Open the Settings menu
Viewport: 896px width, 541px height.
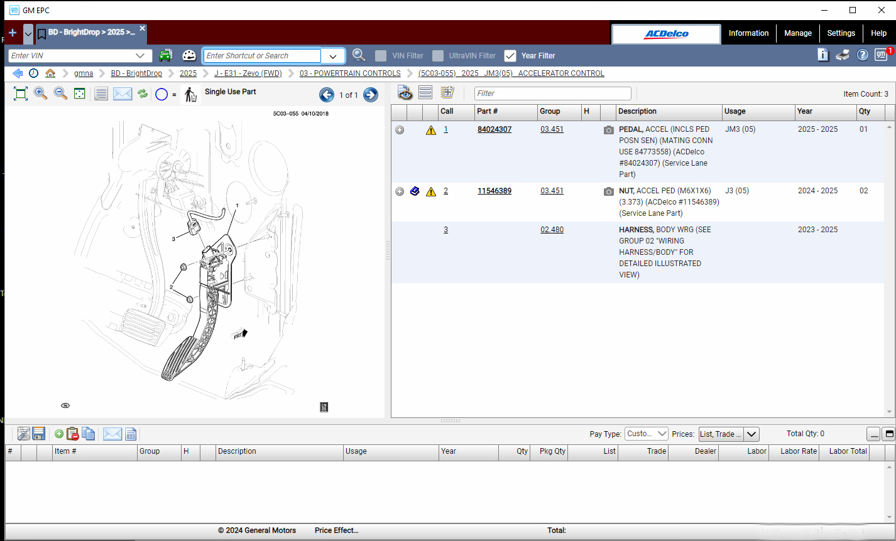(x=841, y=33)
